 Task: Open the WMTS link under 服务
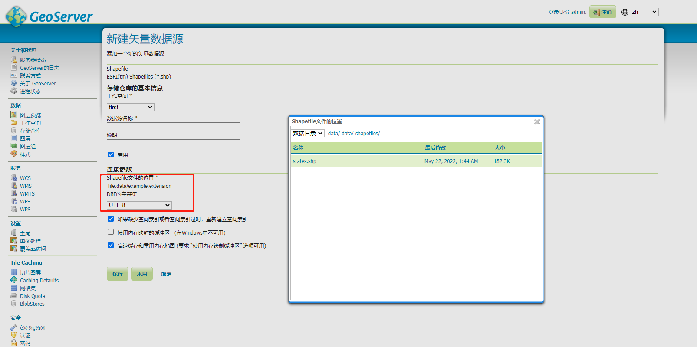pyautogui.click(x=27, y=194)
